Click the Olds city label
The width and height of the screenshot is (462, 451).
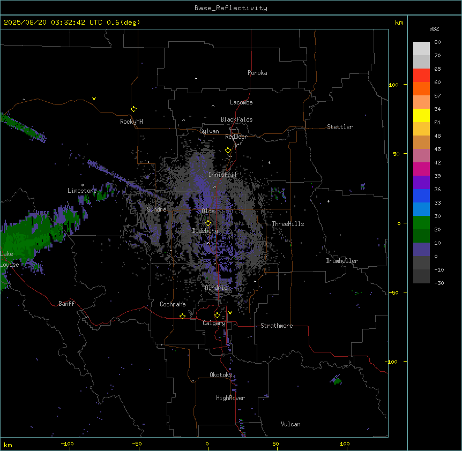(x=208, y=211)
